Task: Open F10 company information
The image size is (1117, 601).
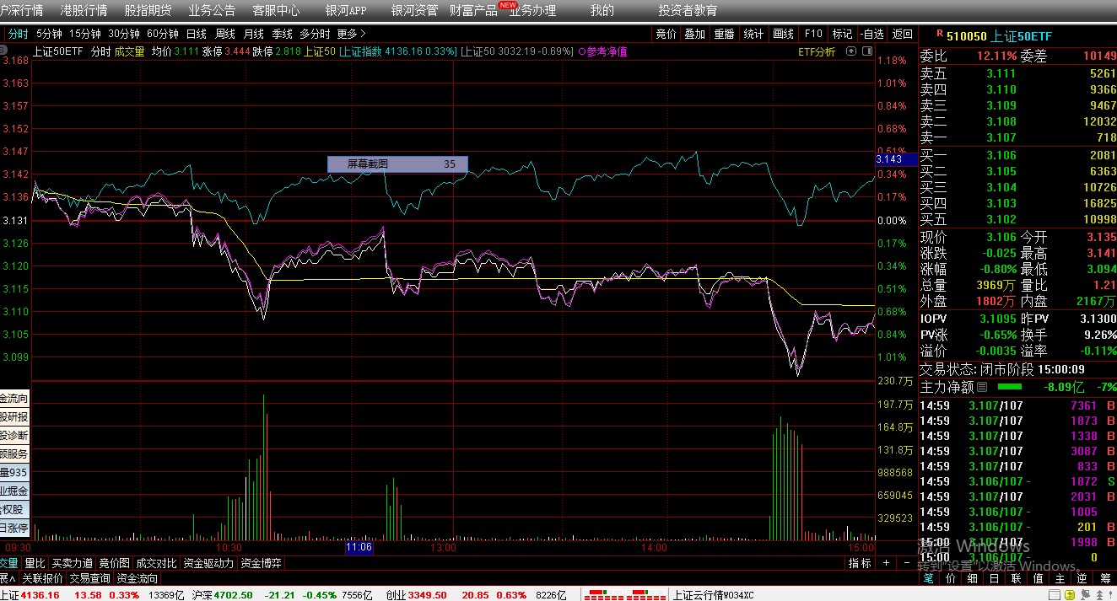Action: pyautogui.click(x=813, y=34)
